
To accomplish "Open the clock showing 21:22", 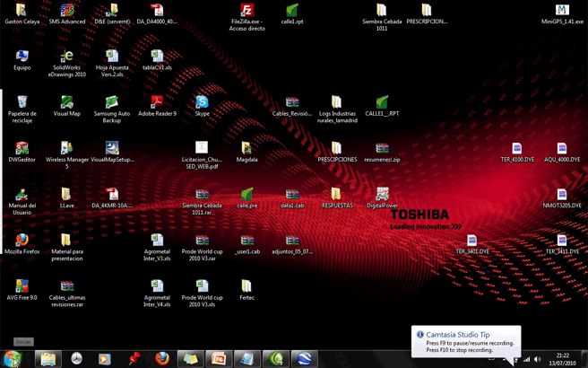I will pyautogui.click(x=563, y=359).
